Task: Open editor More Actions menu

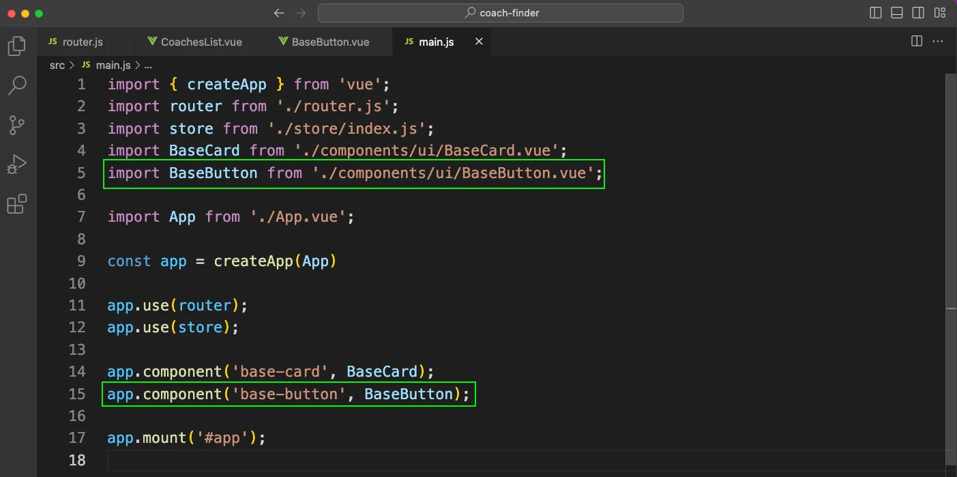Action: [938, 42]
